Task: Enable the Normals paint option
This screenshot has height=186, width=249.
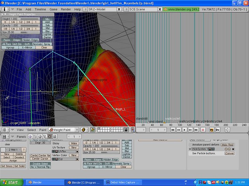Action: [37, 44]
